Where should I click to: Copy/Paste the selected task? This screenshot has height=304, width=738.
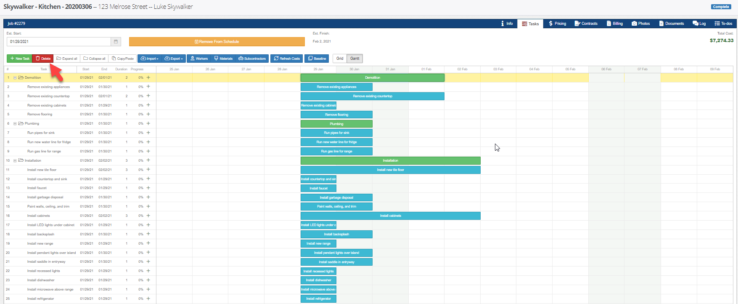[123, 59]
